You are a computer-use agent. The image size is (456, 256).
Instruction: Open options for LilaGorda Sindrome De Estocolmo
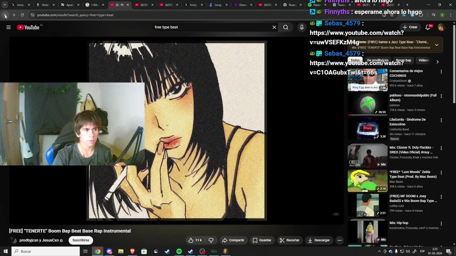(x=441, y=120)
